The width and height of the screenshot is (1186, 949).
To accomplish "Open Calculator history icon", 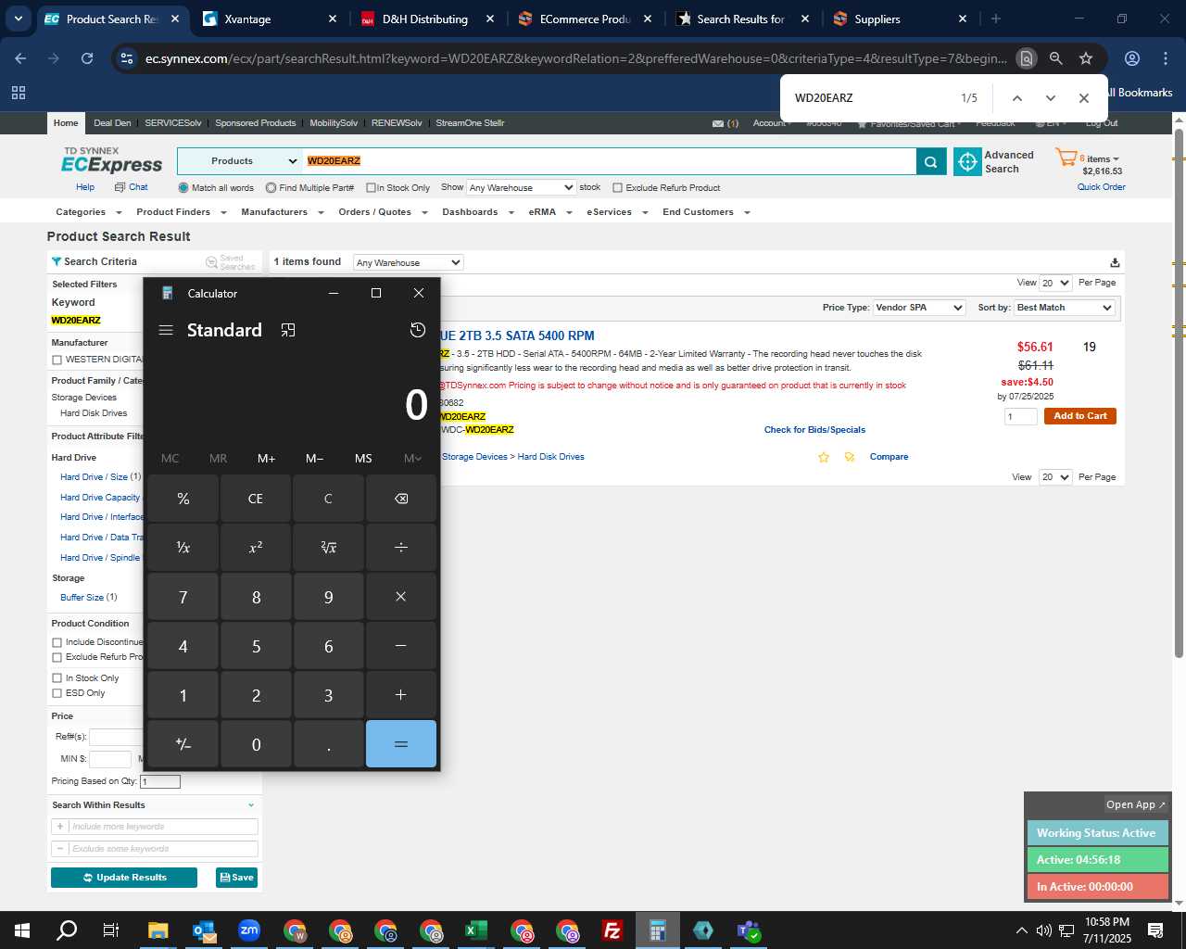I will tap(418, 330).
